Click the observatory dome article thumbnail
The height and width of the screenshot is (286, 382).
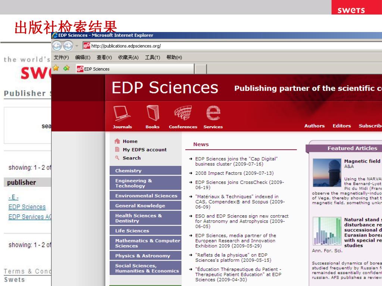pyautogui.click(x=327, y=173)
